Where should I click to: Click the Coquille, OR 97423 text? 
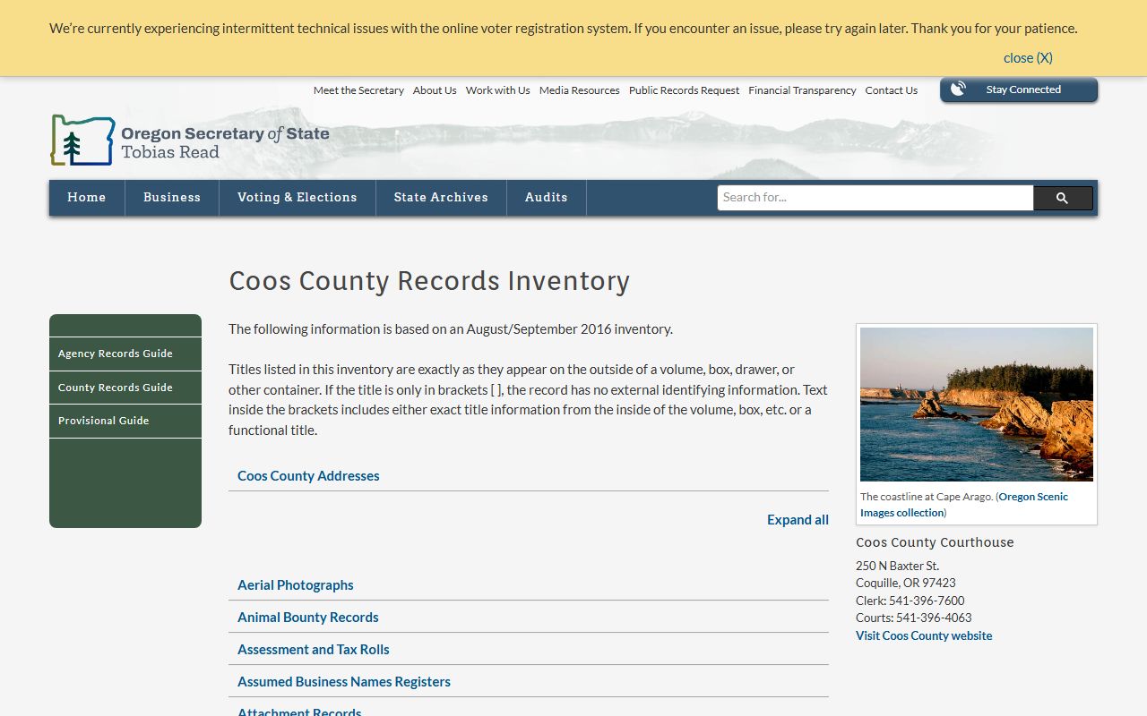(906, 583)
